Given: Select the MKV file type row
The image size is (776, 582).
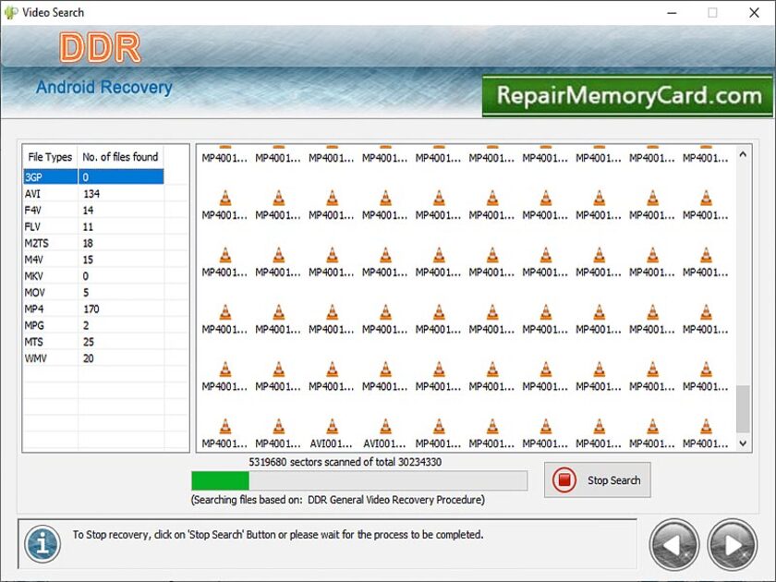Looking at the screenshot, I should pyautogui.click(x=93, y=276).
